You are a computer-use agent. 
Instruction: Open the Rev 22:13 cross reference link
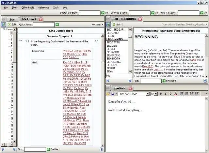(x=80, y=143)
